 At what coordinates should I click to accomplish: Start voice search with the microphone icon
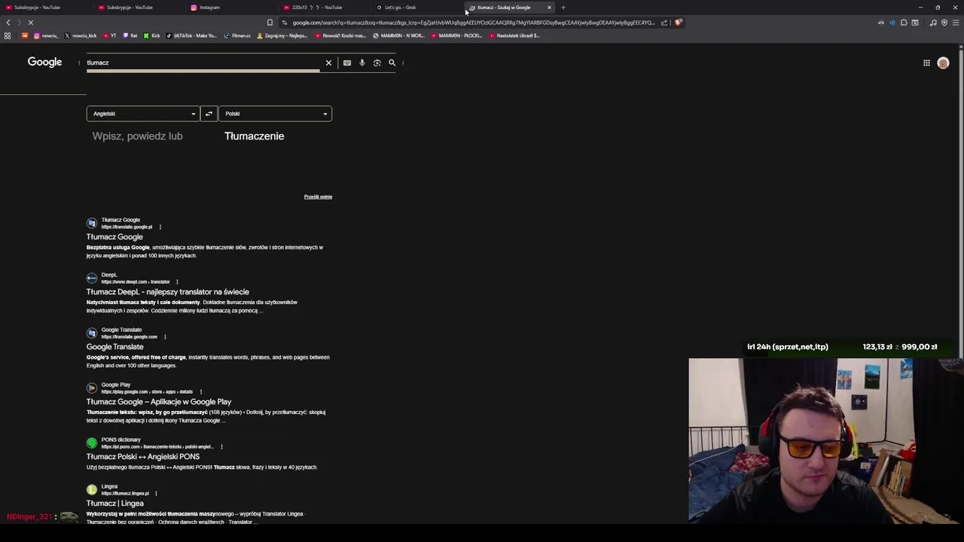pos(362,62)
